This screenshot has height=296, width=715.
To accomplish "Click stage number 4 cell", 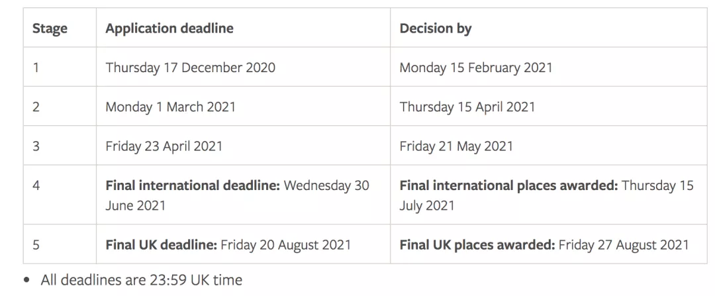I will (x=36, y=185).
